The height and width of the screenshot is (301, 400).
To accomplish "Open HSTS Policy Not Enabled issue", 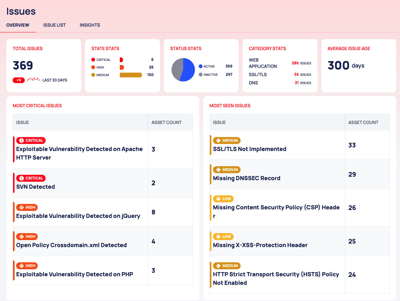I will [276, 278].
